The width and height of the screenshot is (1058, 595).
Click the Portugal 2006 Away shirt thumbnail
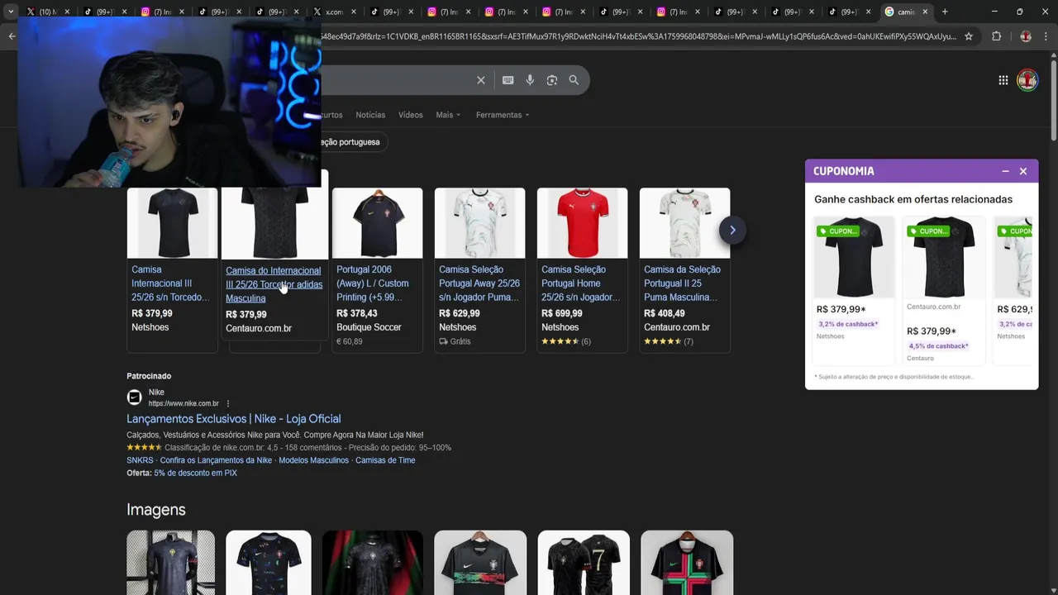click(x=377, y=223)
